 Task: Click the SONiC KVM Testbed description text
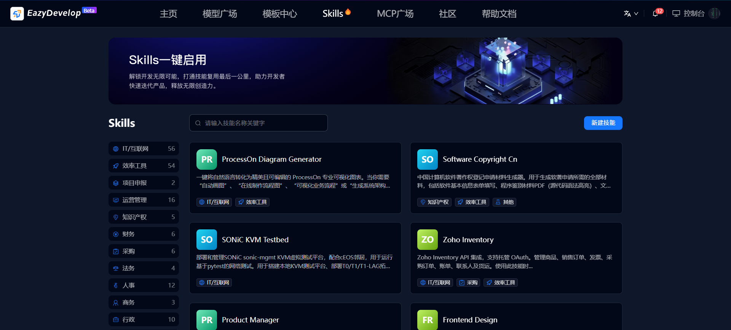coord(294,262)
